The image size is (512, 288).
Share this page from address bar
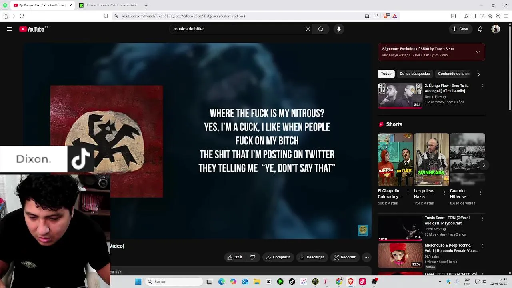coord(376,16)
